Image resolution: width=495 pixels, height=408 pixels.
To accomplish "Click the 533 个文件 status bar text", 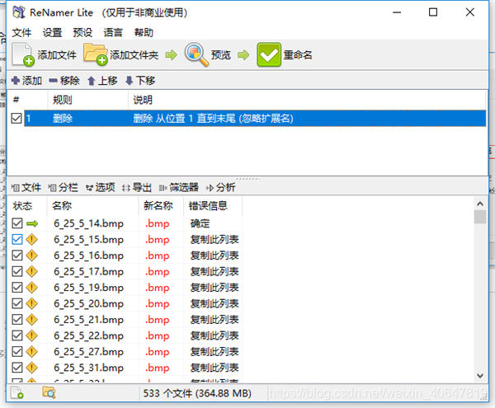I will click(197, 393).
